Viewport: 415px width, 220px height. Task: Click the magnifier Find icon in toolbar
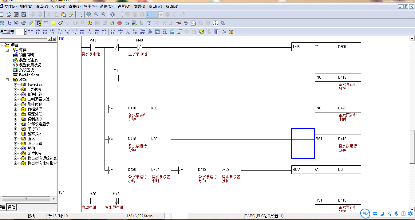coord(89,14)
